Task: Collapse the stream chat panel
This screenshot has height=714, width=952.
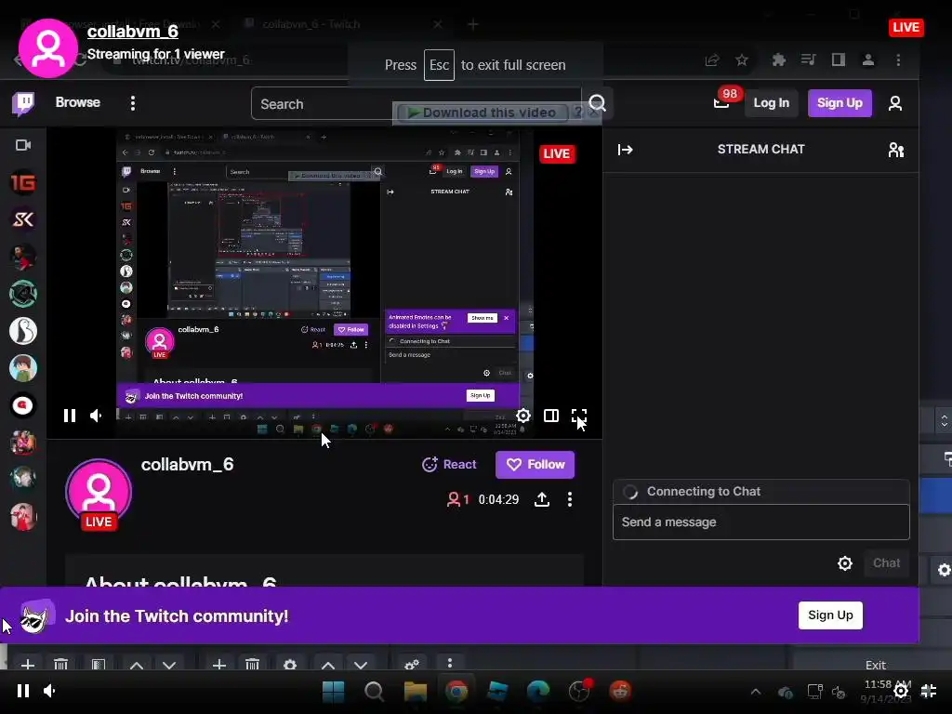Action: tap(626, 150)
